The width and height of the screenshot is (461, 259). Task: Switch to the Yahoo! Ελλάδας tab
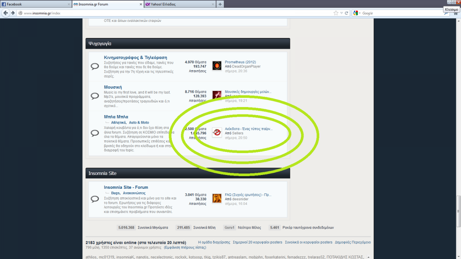click(180, 4)
